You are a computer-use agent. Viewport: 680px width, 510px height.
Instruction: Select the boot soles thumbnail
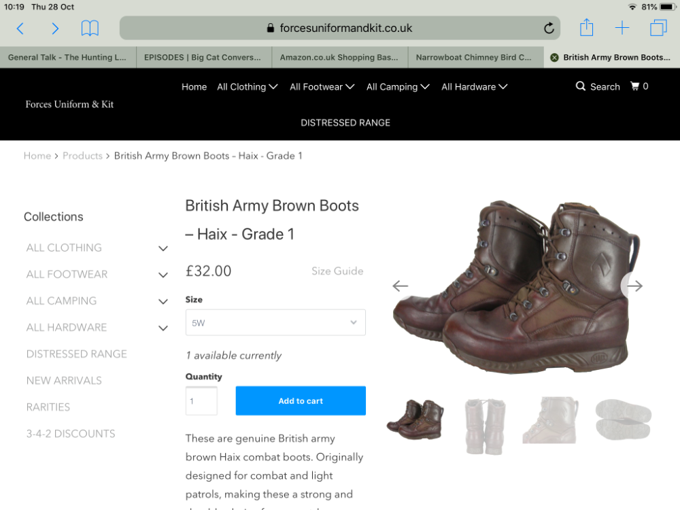pyautogui.click(x=623, y=420)
